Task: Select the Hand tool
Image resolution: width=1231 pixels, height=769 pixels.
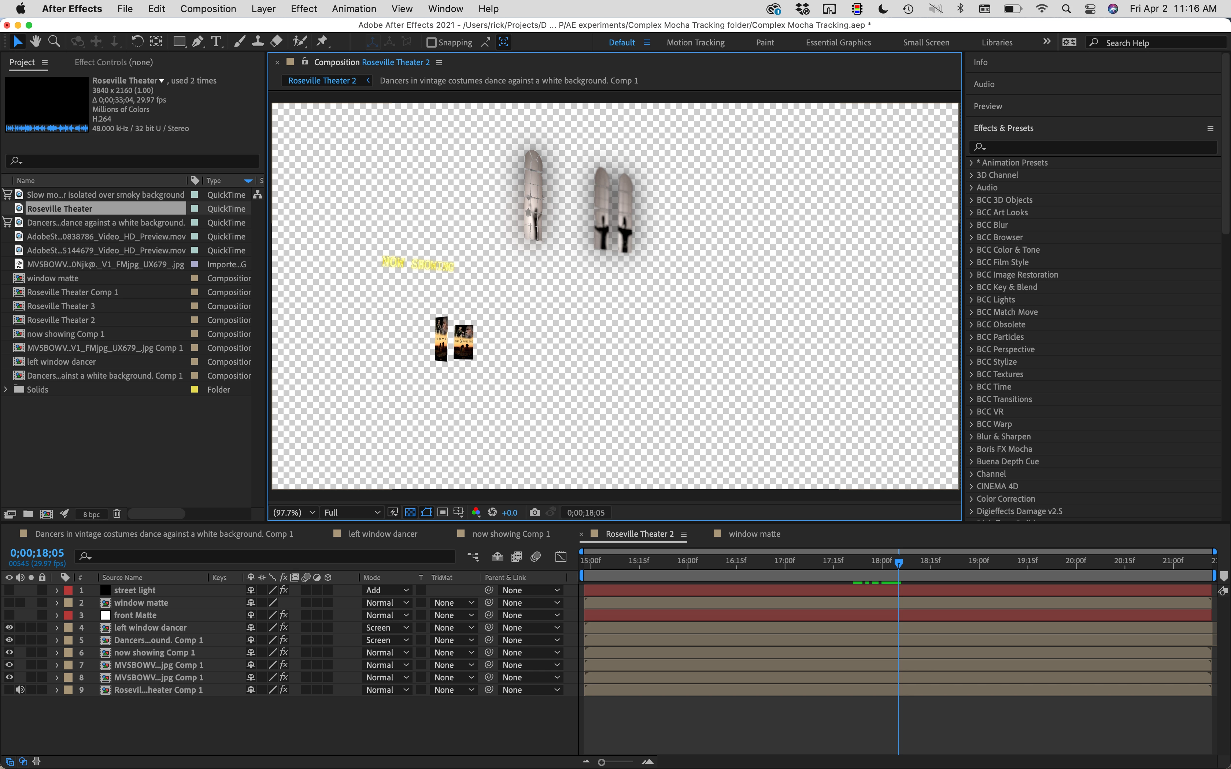Action: [x=36, y=42]
